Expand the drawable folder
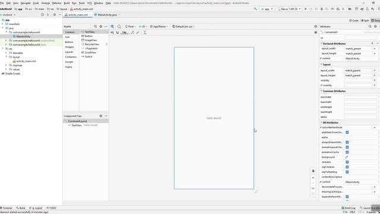Viewport: 380px width, 214px height. pos(6,53)
